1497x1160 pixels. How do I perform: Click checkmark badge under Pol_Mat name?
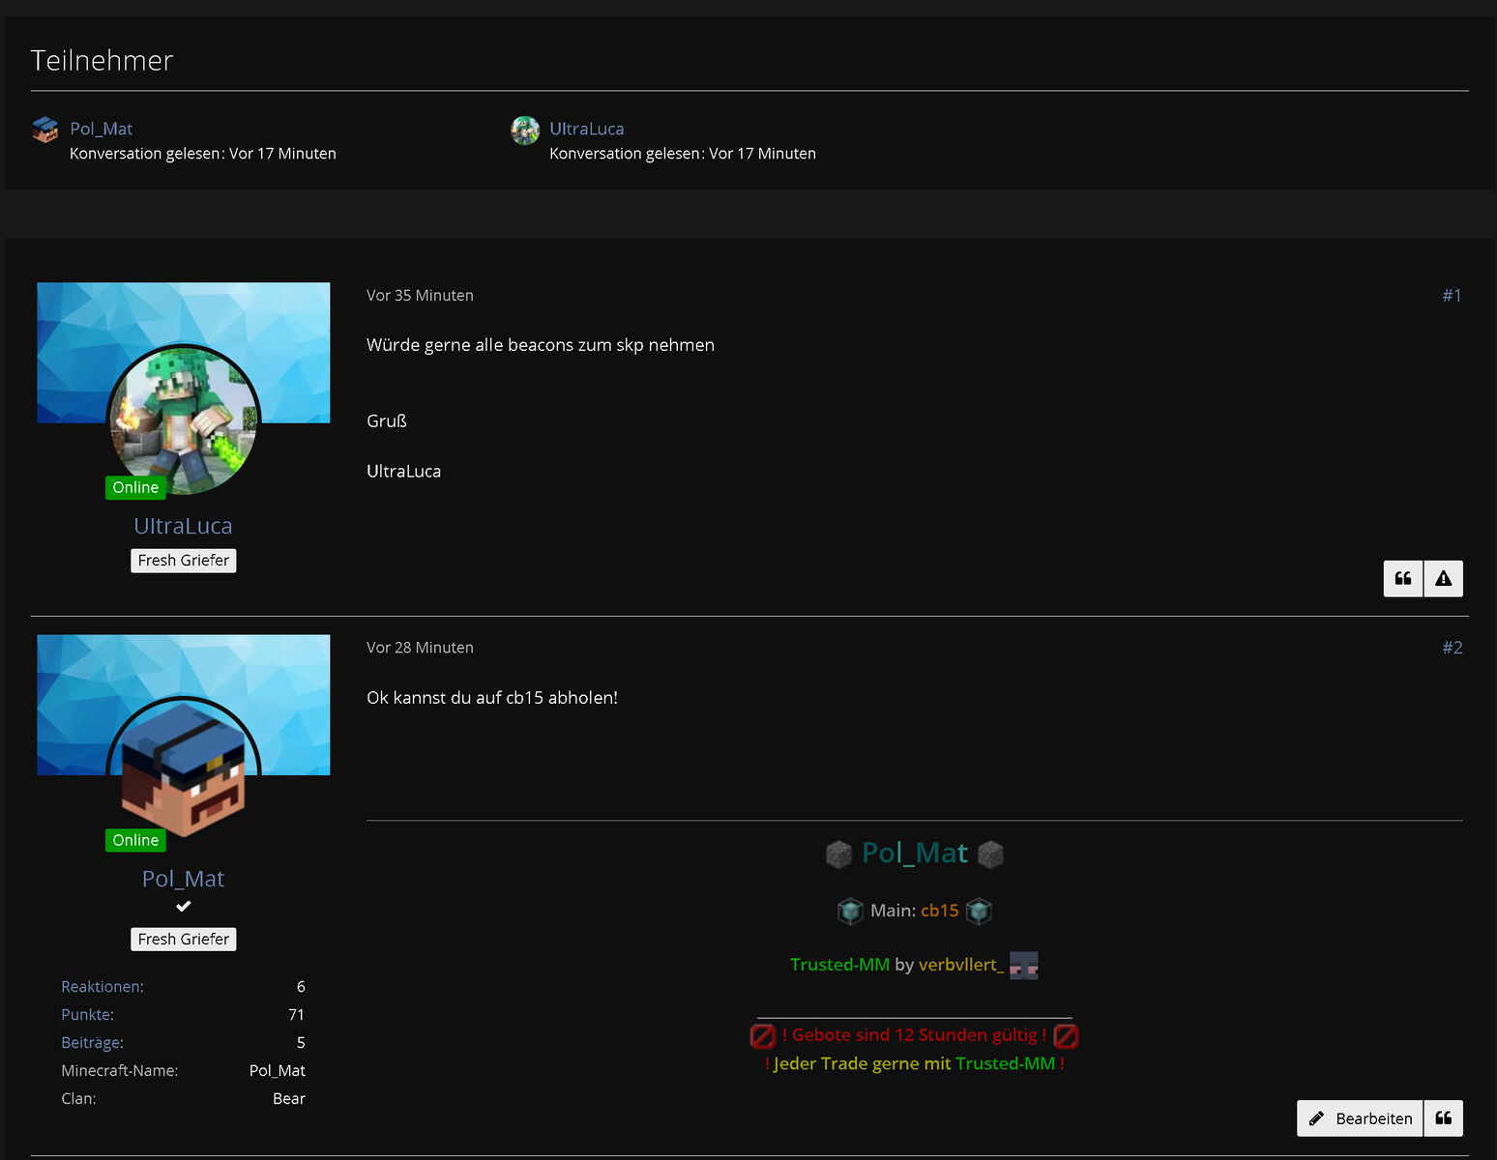coord(184,907)
